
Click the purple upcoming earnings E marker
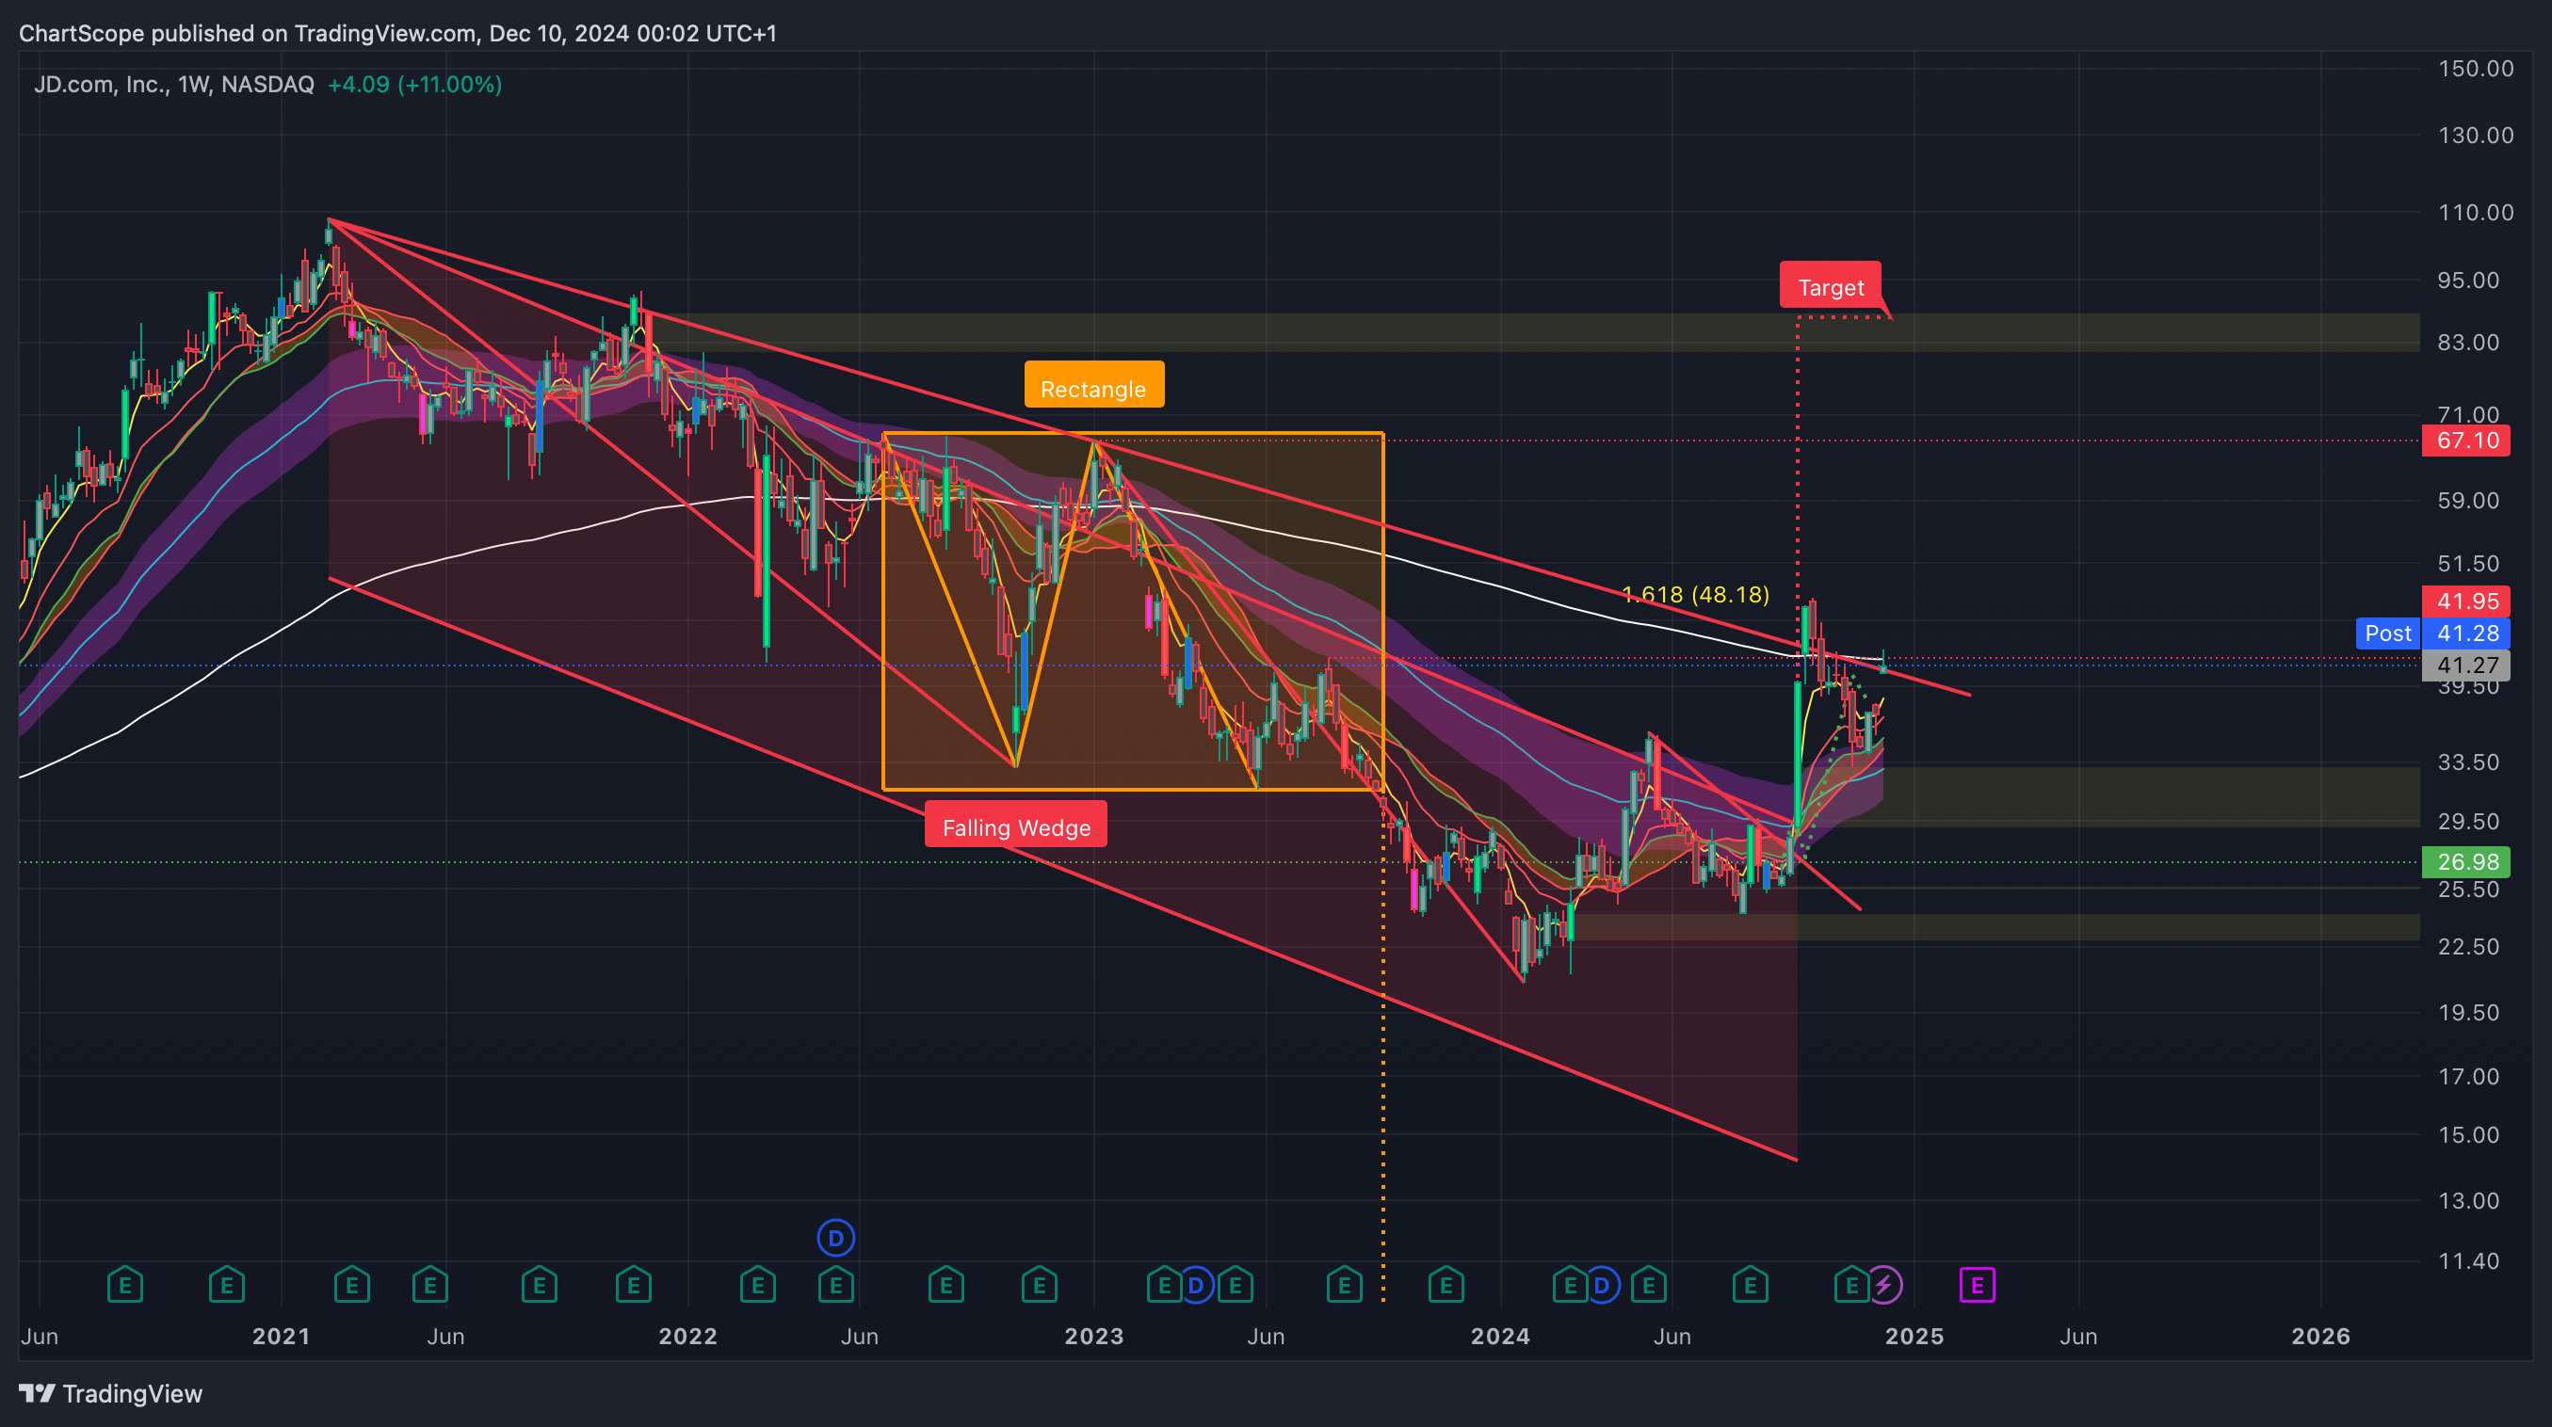pyautogui.click(x=1977, y=1286)
